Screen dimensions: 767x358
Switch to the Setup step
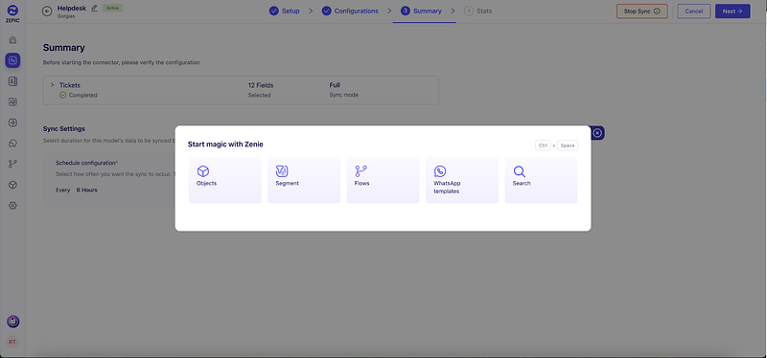[x=284, y=11]
